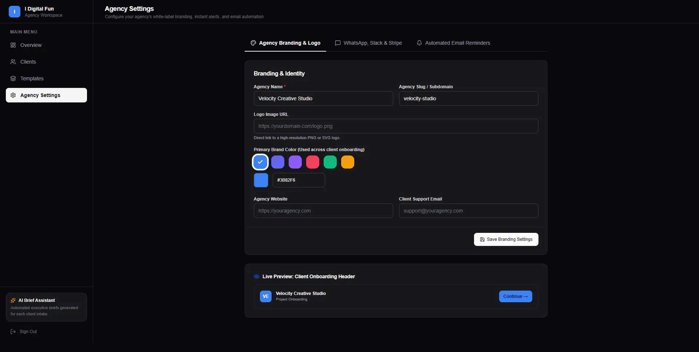This screenshot has width=699, height=352.
Task: Select the orange brand color swatch
Action: tap(348, 162)
